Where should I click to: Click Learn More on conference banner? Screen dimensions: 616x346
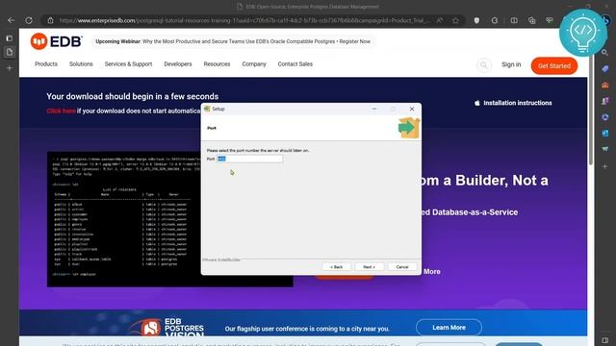[449, 328]
